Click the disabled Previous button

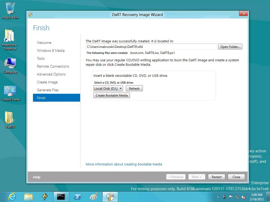tap(176, 177)
